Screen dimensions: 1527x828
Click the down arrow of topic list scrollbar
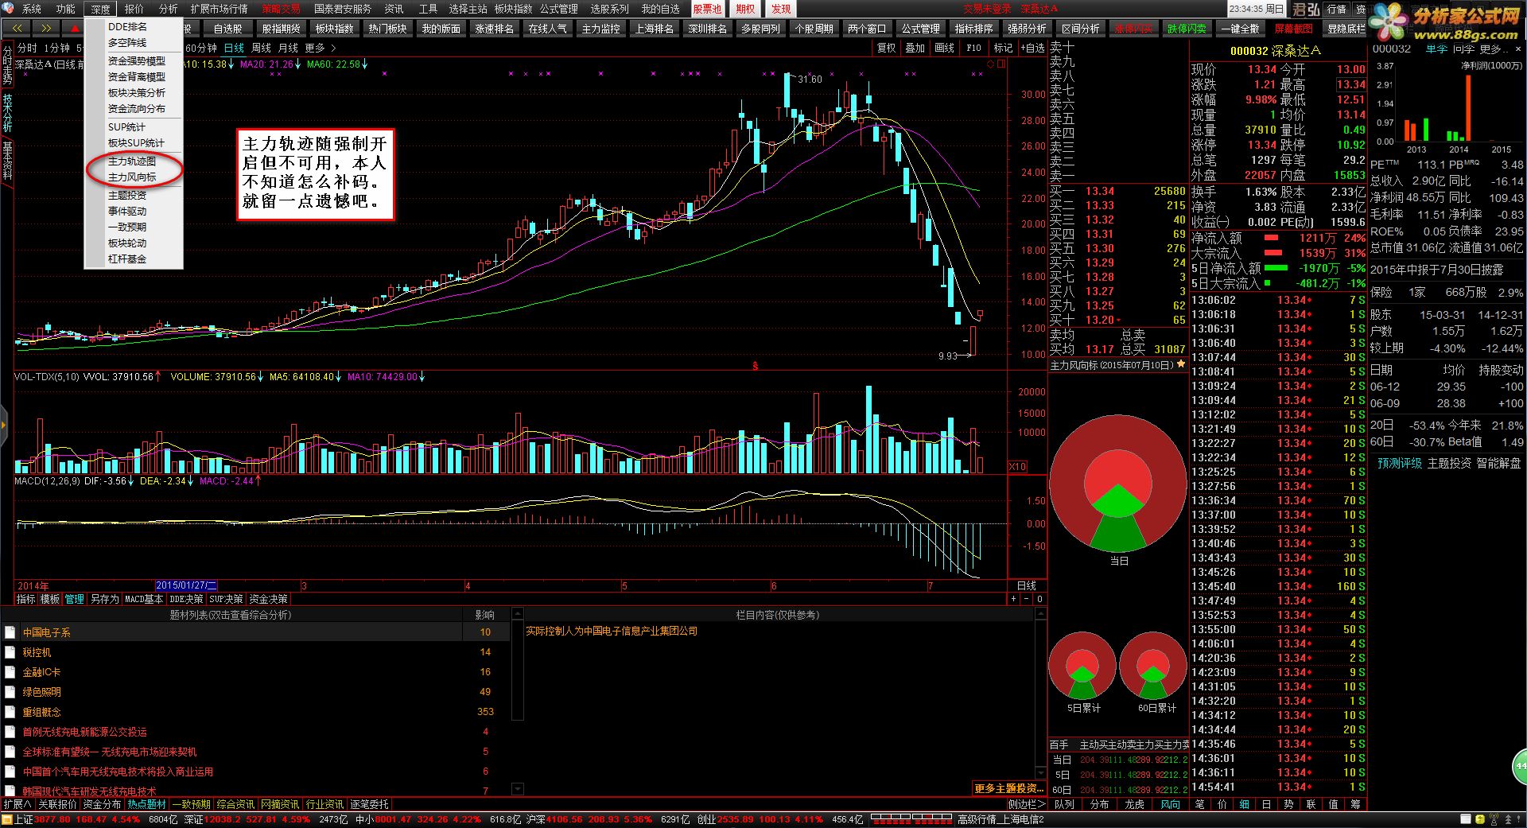tap(518, 789)
